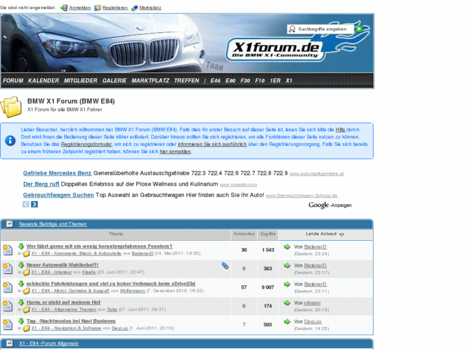This screenshot has height=350, width=467.
Task: Open user profile of Wolfermann
Action: coord(132,291)
